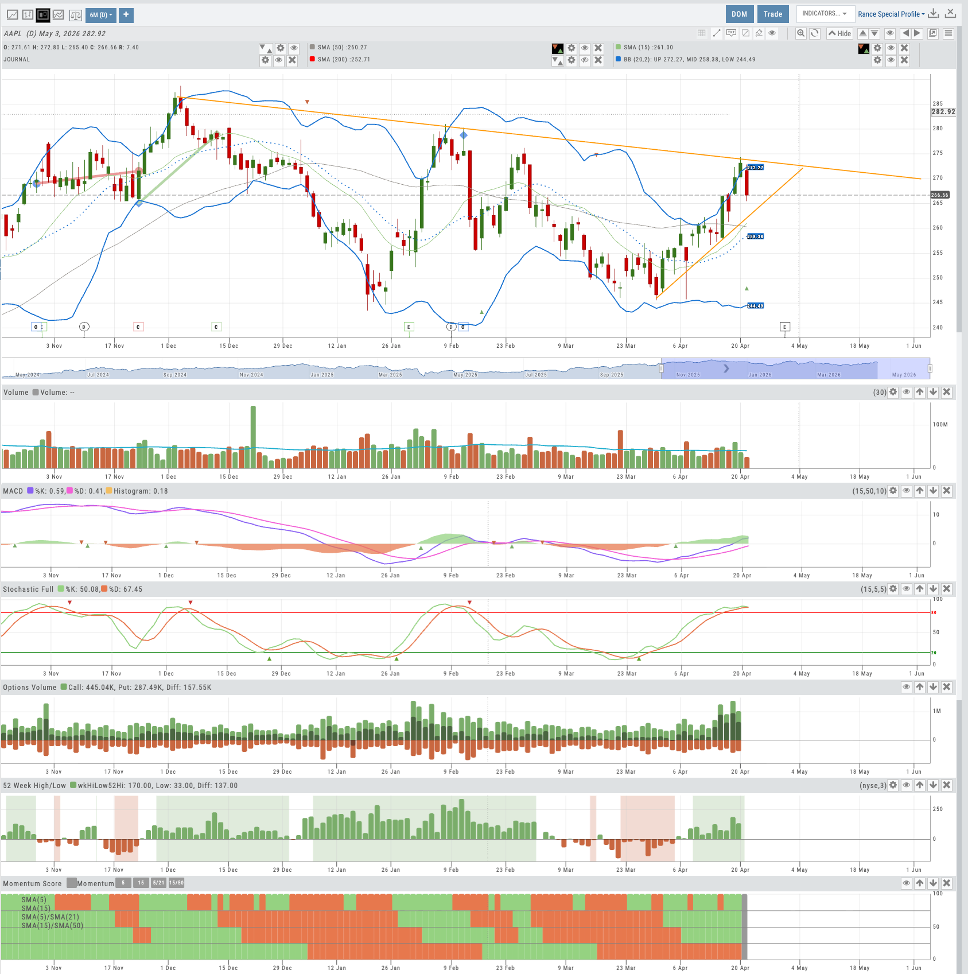968x974 pixels.
Task: Select the 5/21 Momentum Score tab
Action: (x=158, y=883)
